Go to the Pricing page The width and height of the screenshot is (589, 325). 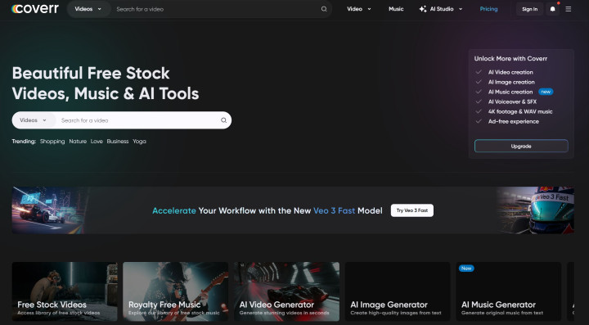point(488,9)
